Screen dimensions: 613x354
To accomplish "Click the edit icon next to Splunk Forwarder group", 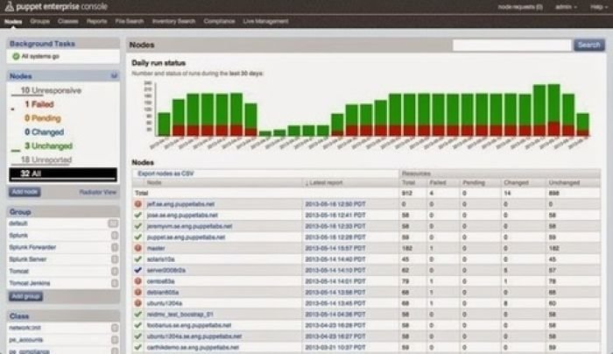I will click(114, 247).
